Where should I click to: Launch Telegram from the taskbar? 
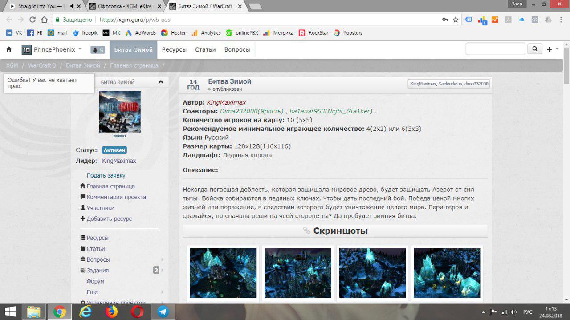tap(163, 312)
